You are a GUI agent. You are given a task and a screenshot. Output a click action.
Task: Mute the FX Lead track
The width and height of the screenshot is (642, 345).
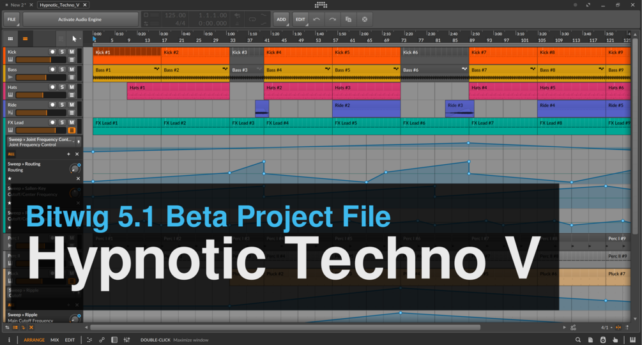pos(72,123)
